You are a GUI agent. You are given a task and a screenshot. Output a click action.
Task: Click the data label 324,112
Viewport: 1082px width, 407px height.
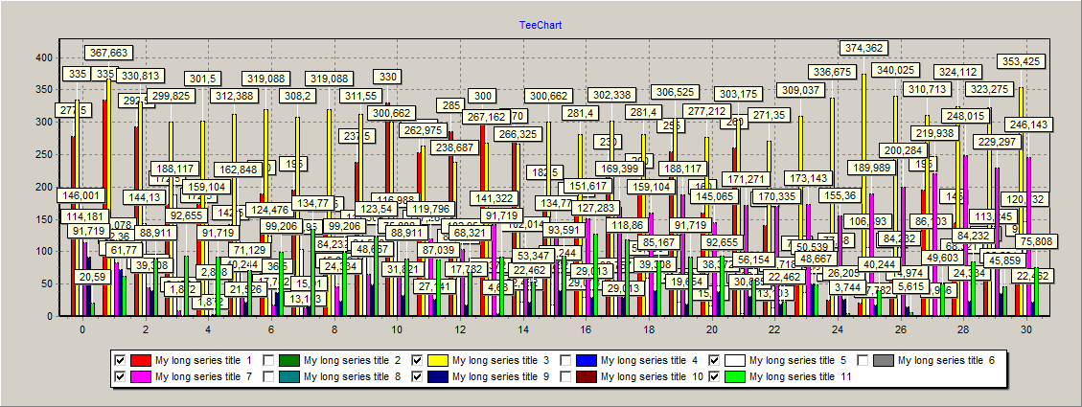957,72
